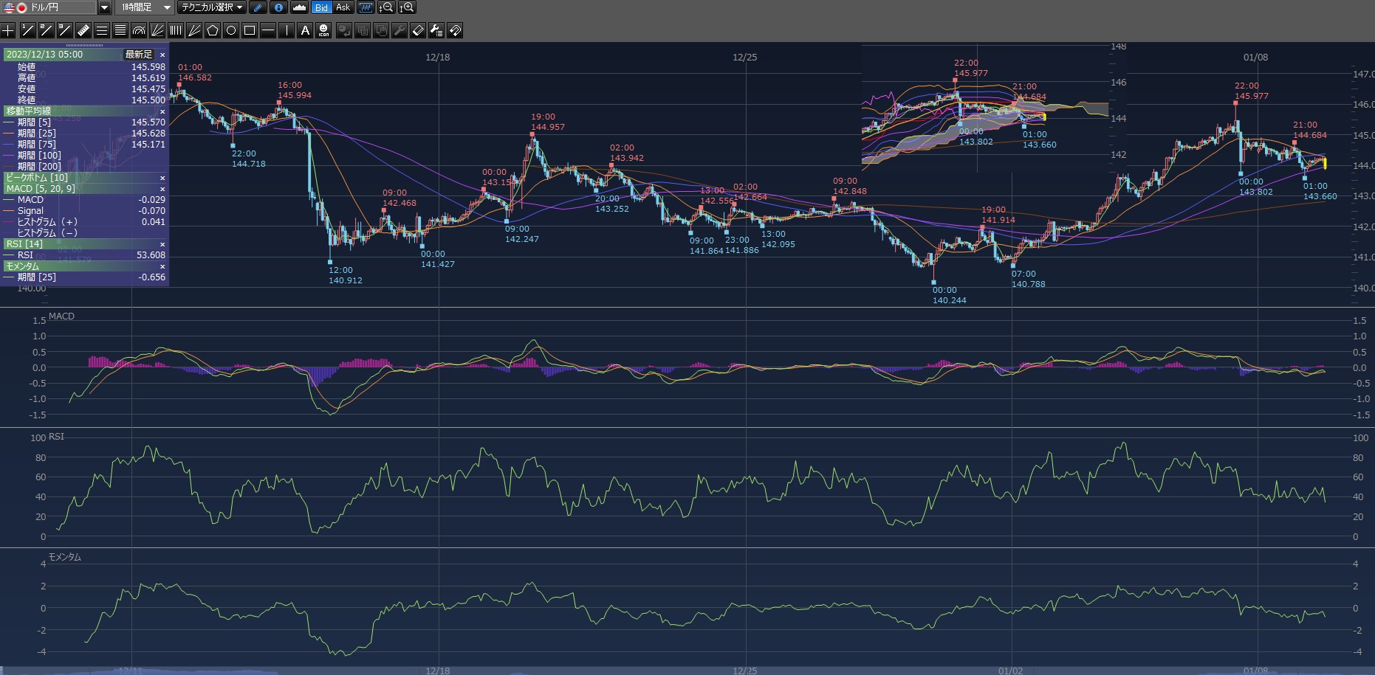This screenshot has width=1375, height=675.
Task: Select the circle drawing tool
Action: pyautogui.click(x=231, y=30)
